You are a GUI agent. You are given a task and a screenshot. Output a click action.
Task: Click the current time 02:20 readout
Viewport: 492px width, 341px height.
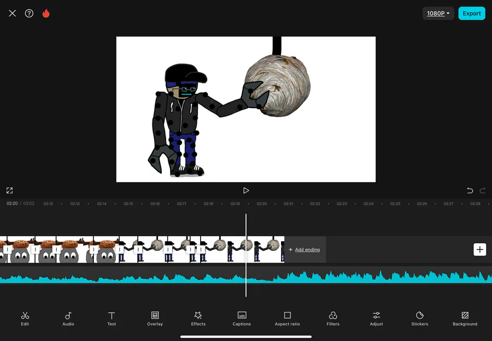tap(12, 203)
